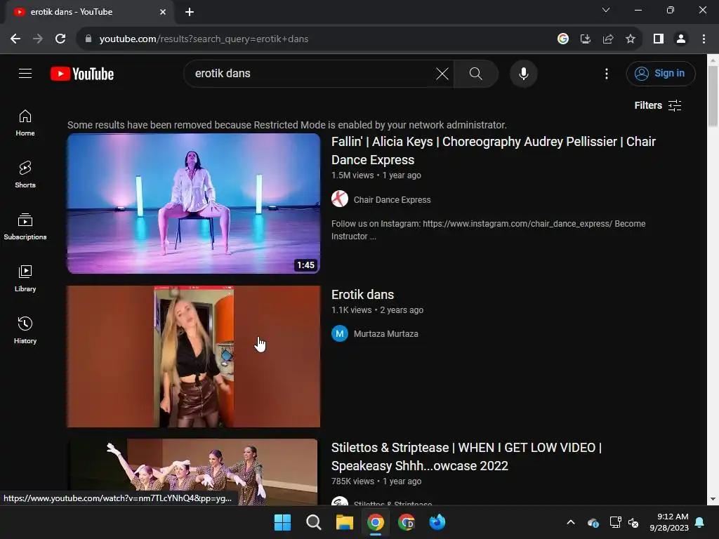719x539 pixels.
Task: Click the install app icon in the address bar
Action: coord(586,39)
